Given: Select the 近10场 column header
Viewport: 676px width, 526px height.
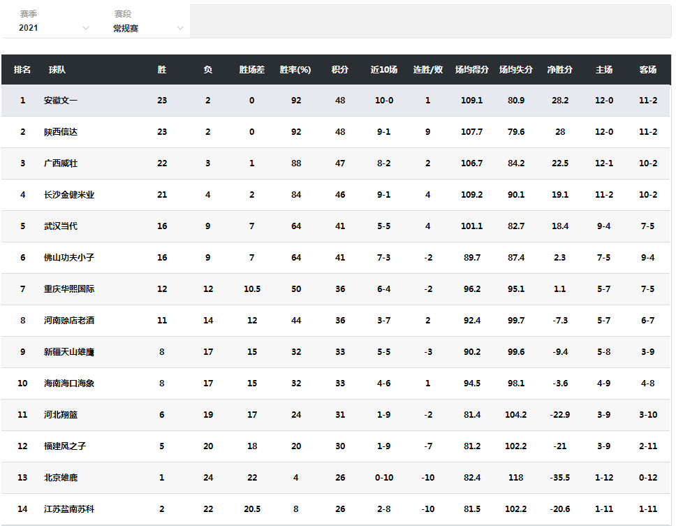Looking at the screenshot, I should (383, 69).
